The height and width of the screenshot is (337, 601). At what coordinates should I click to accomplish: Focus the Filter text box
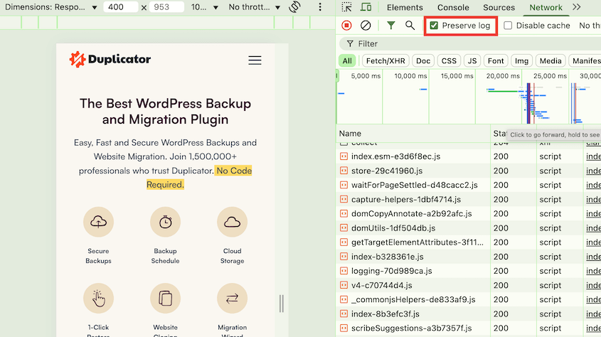click(x=470, y=43)
